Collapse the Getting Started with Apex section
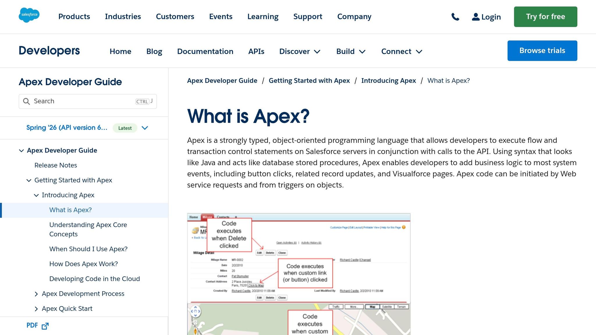The height and width of the screenshot is (335, 596). point(29,180)
